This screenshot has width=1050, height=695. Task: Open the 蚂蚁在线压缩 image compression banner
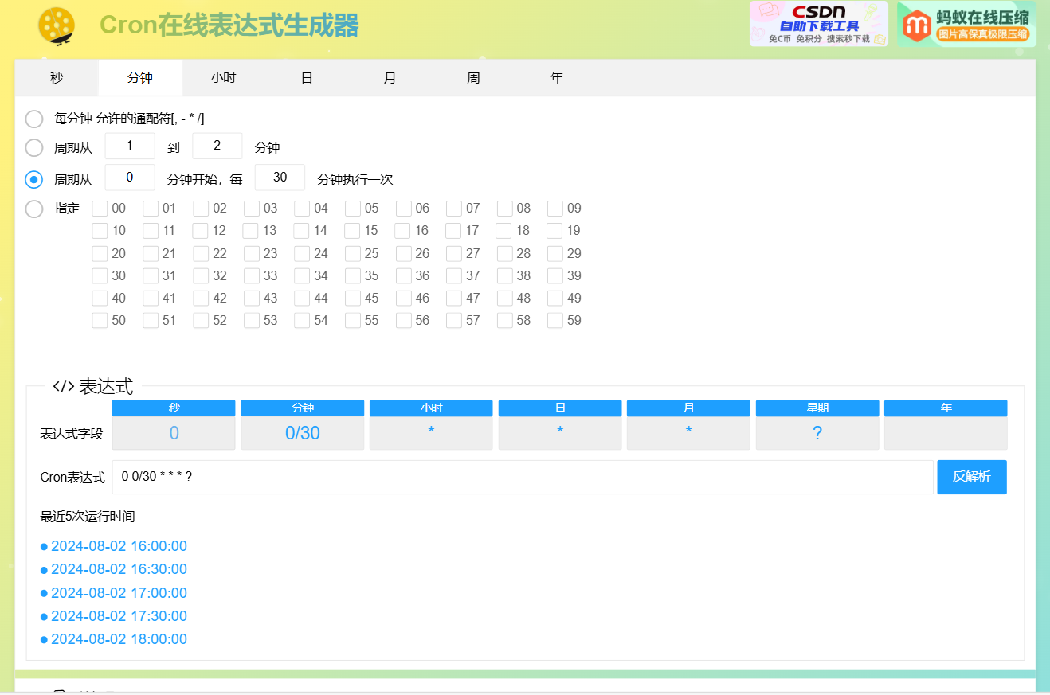click(966, 24)
